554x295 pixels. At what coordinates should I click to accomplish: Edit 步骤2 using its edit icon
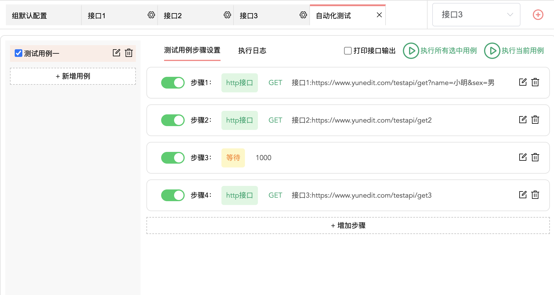[x=523, y=120]
